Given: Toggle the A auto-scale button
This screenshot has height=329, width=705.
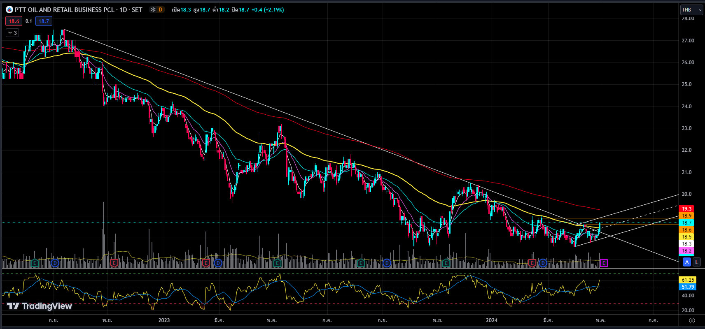Looking at the screenshot, I should click(686, 262).
